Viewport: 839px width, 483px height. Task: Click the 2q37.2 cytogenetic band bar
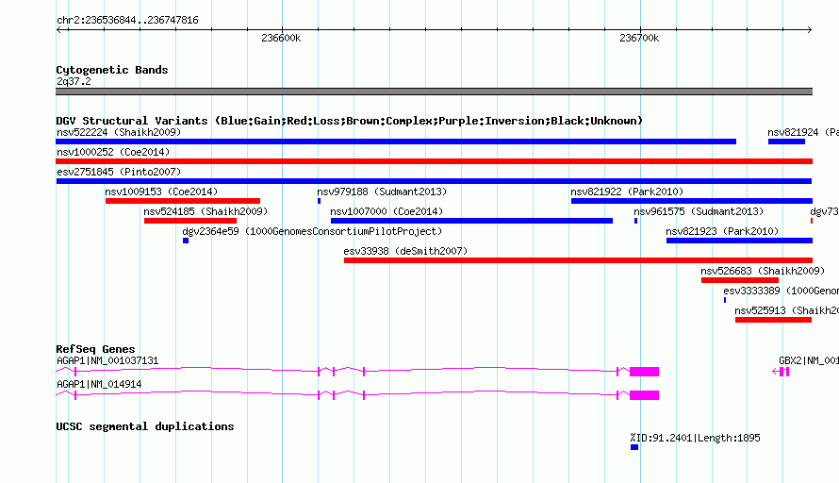(434, 92)
